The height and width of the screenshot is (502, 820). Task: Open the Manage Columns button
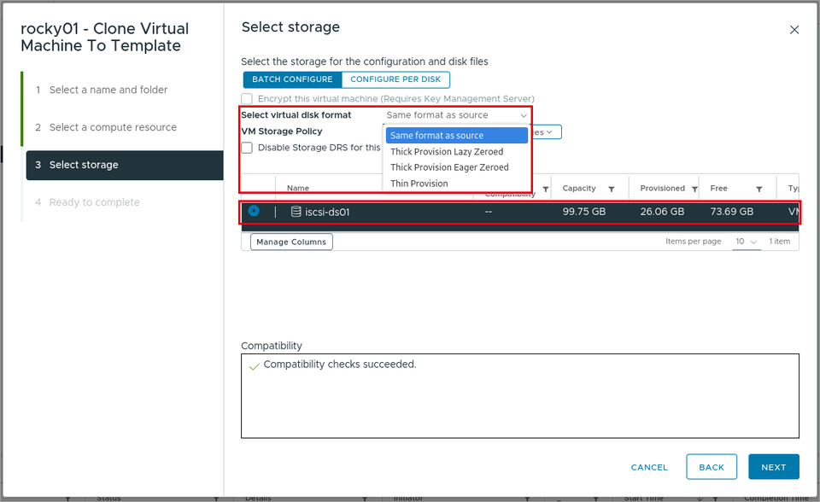(x=291, y=242)
